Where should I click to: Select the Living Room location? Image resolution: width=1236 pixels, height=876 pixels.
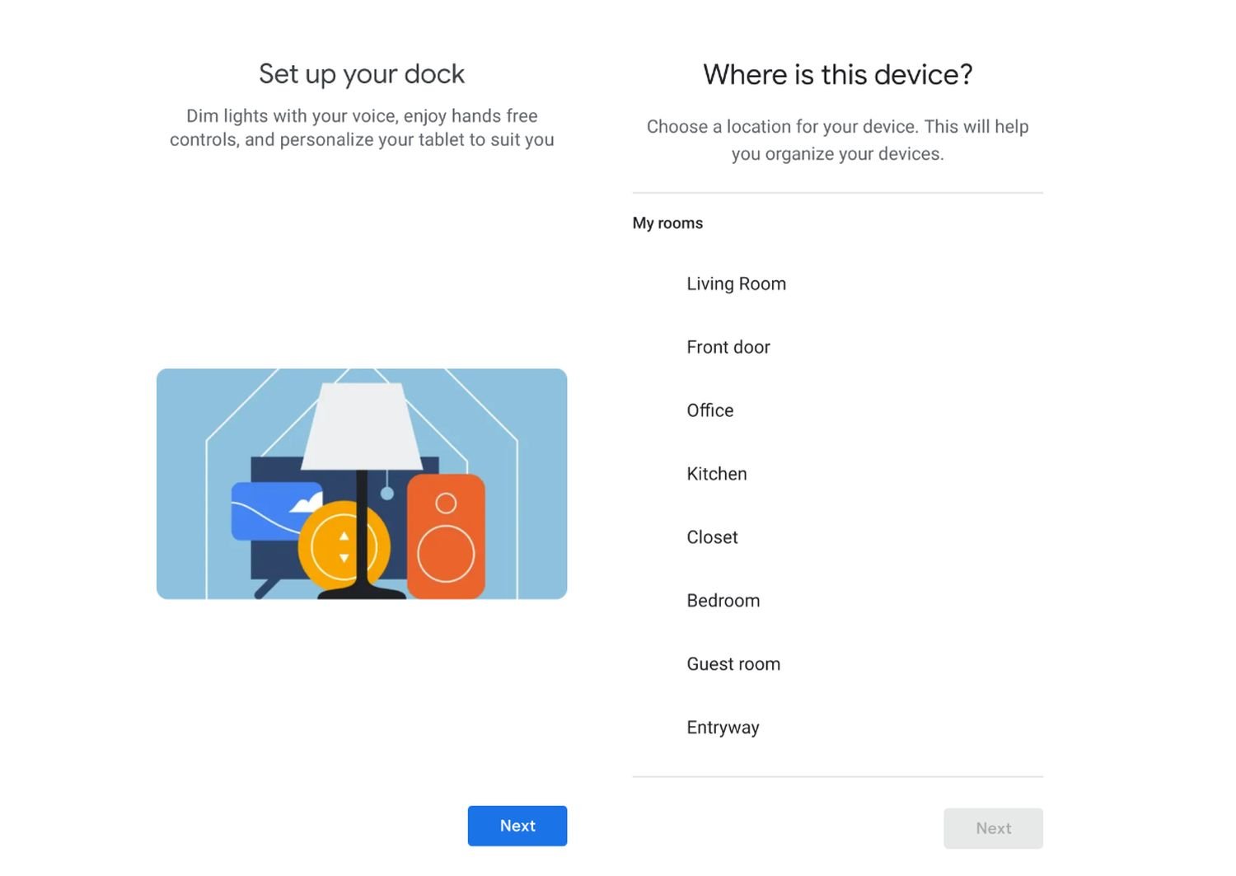click(x=736, y=283)
